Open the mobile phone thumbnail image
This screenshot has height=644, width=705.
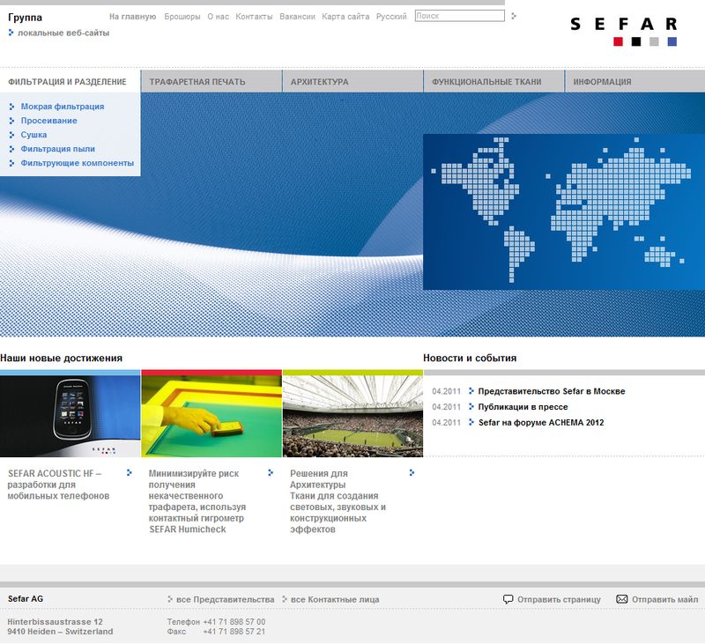tap(70, 416)
